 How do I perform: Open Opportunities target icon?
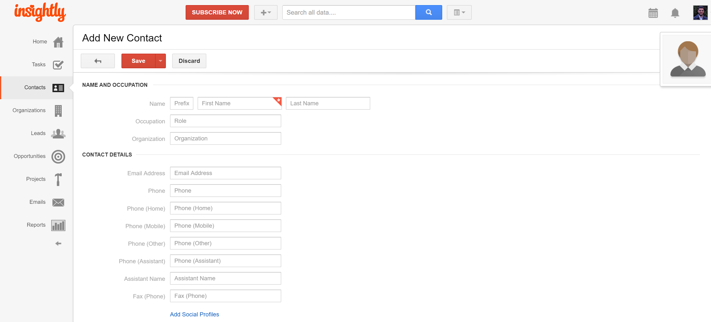tap(58, 156)
